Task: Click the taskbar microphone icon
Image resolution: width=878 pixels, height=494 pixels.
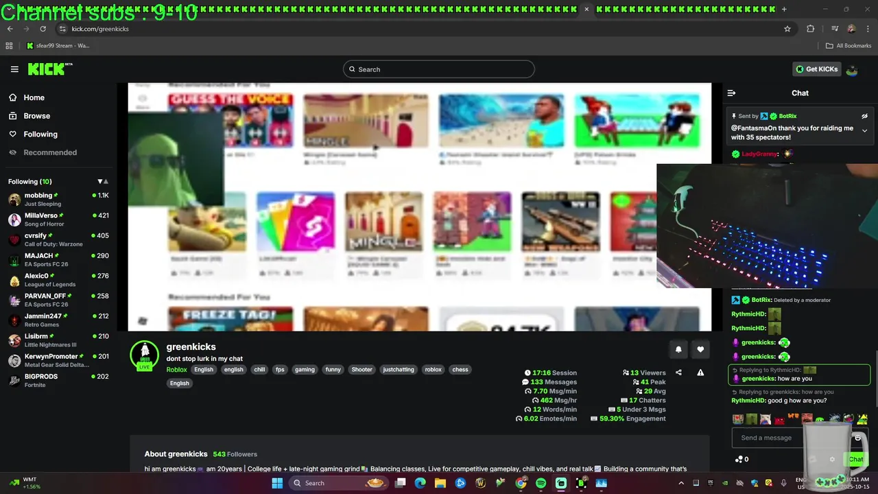Action: (x=783, y=483)
